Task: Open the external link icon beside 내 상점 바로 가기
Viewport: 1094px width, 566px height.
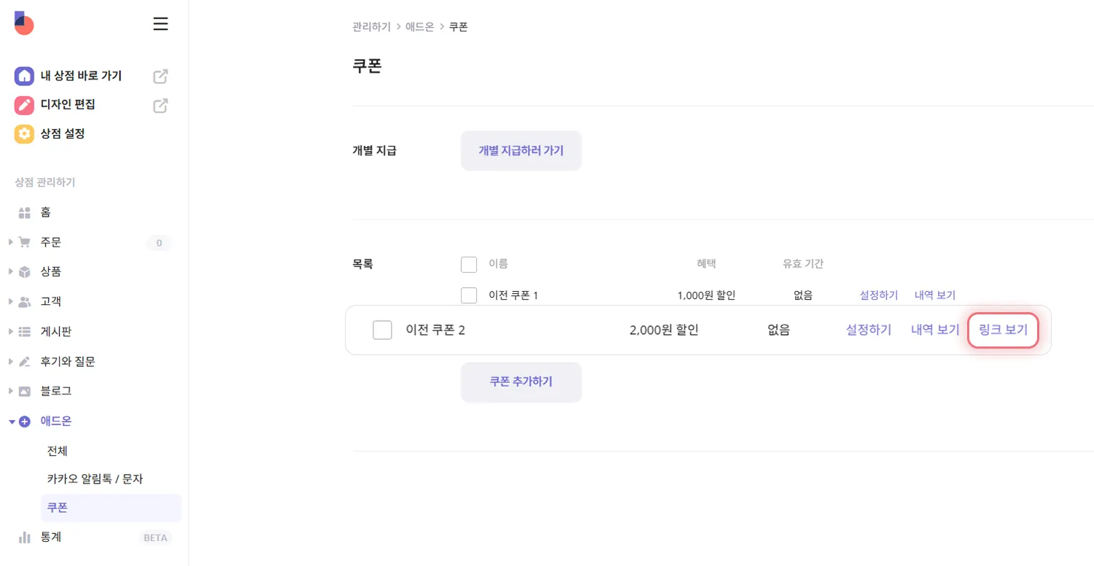Action: pos(160,76)
